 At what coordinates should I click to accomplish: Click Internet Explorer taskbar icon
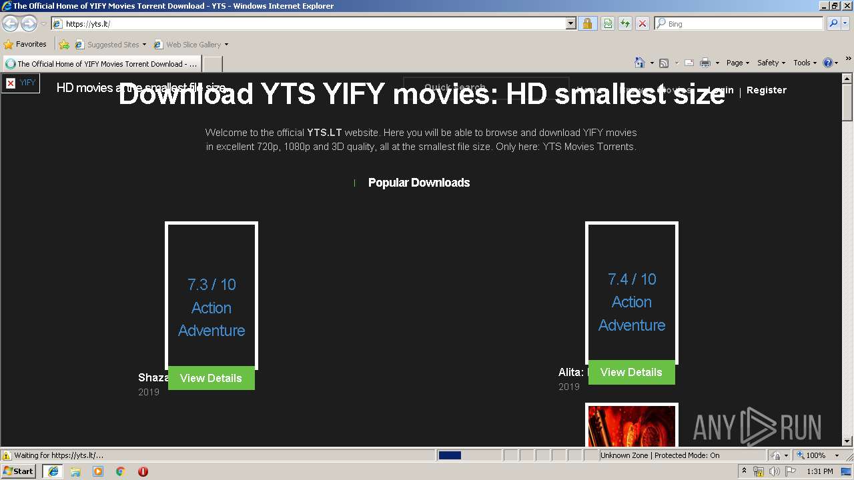pyautogui.click(x=53, y=471)
